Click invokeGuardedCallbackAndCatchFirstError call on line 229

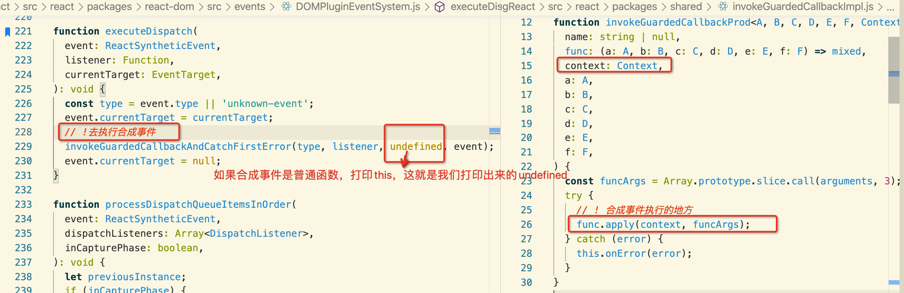[178, 147]
